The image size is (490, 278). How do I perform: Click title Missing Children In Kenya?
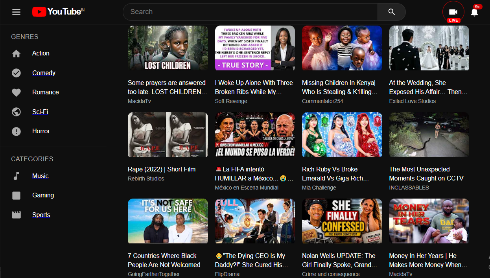click(x=340, y=87)
